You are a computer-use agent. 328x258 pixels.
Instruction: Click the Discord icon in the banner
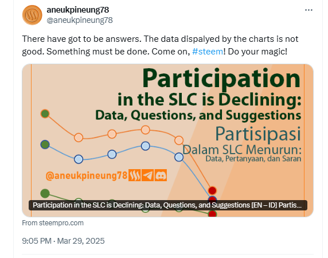(161, 175)
